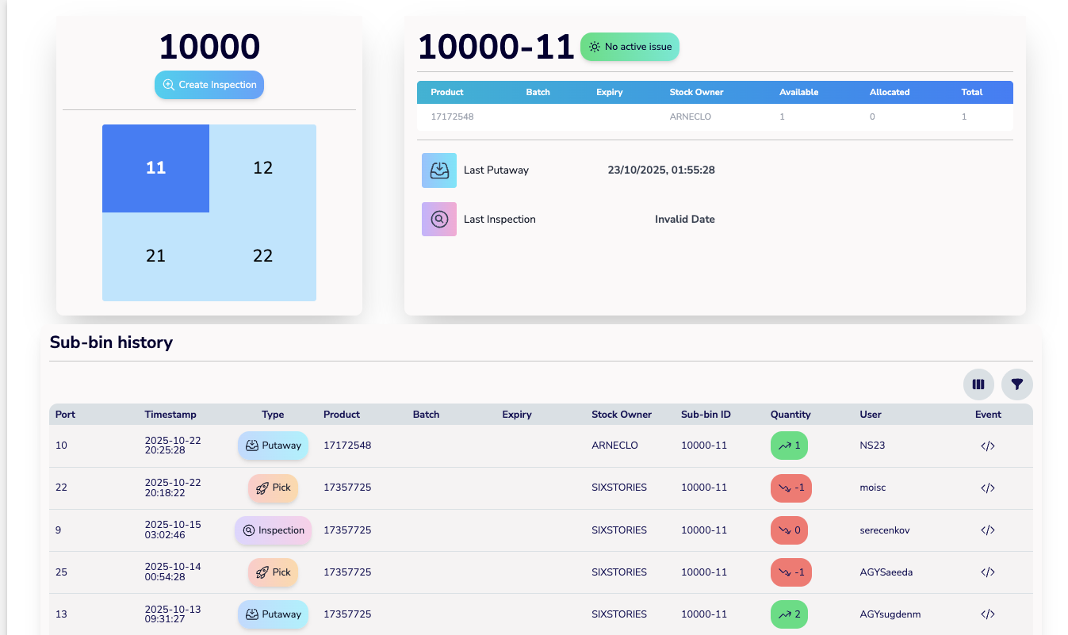1068x635 pixels.
Task: View event code for serecenkov row
Action: [988, 530]
